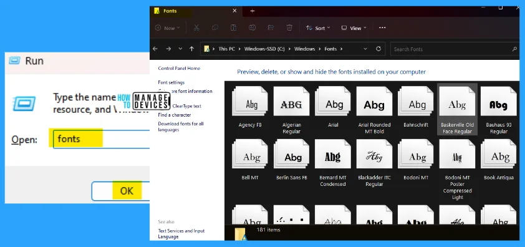Go up one folder level arrow
The width and height of the screenshot is (525, 247).
191,49
